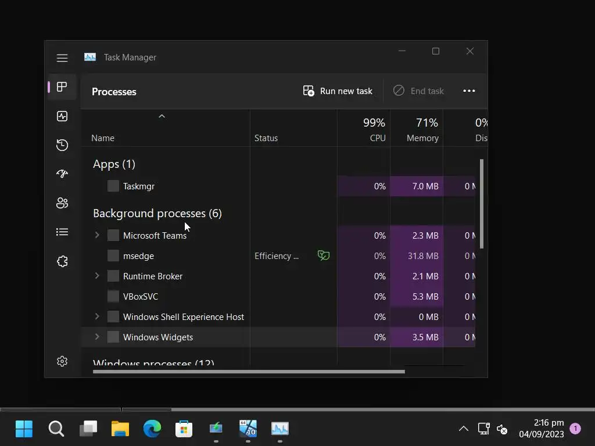Click the 31.8 MB memory cell for msedge
This screenshot has height=446, width=595.
(x=417, y=256)
